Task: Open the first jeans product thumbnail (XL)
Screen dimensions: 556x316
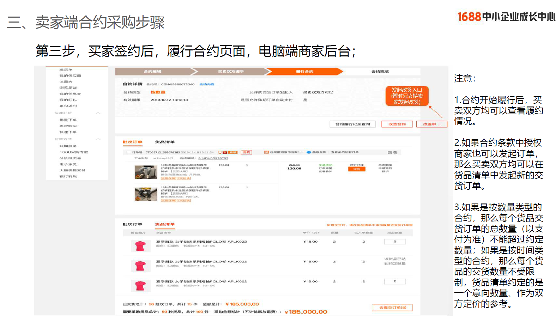Action: [x=146, y=172]
